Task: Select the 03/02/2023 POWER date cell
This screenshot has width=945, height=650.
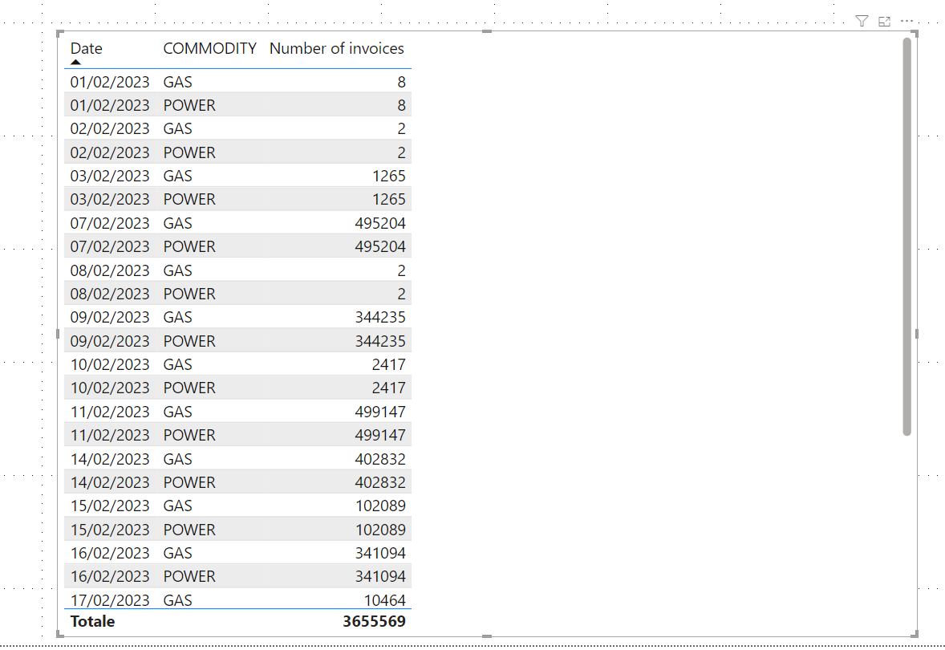Action: pyautogui.click(x=110, y=200)
